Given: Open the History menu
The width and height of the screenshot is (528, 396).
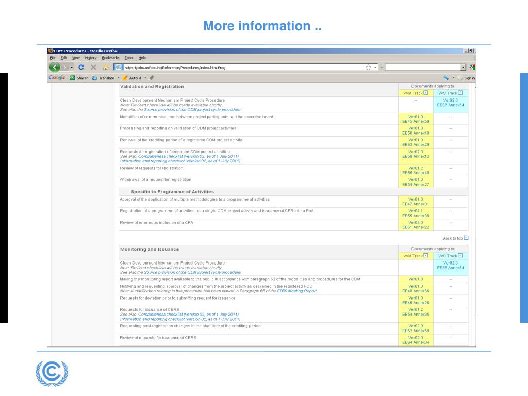Looking at the screenshot, I should [91, 58].
